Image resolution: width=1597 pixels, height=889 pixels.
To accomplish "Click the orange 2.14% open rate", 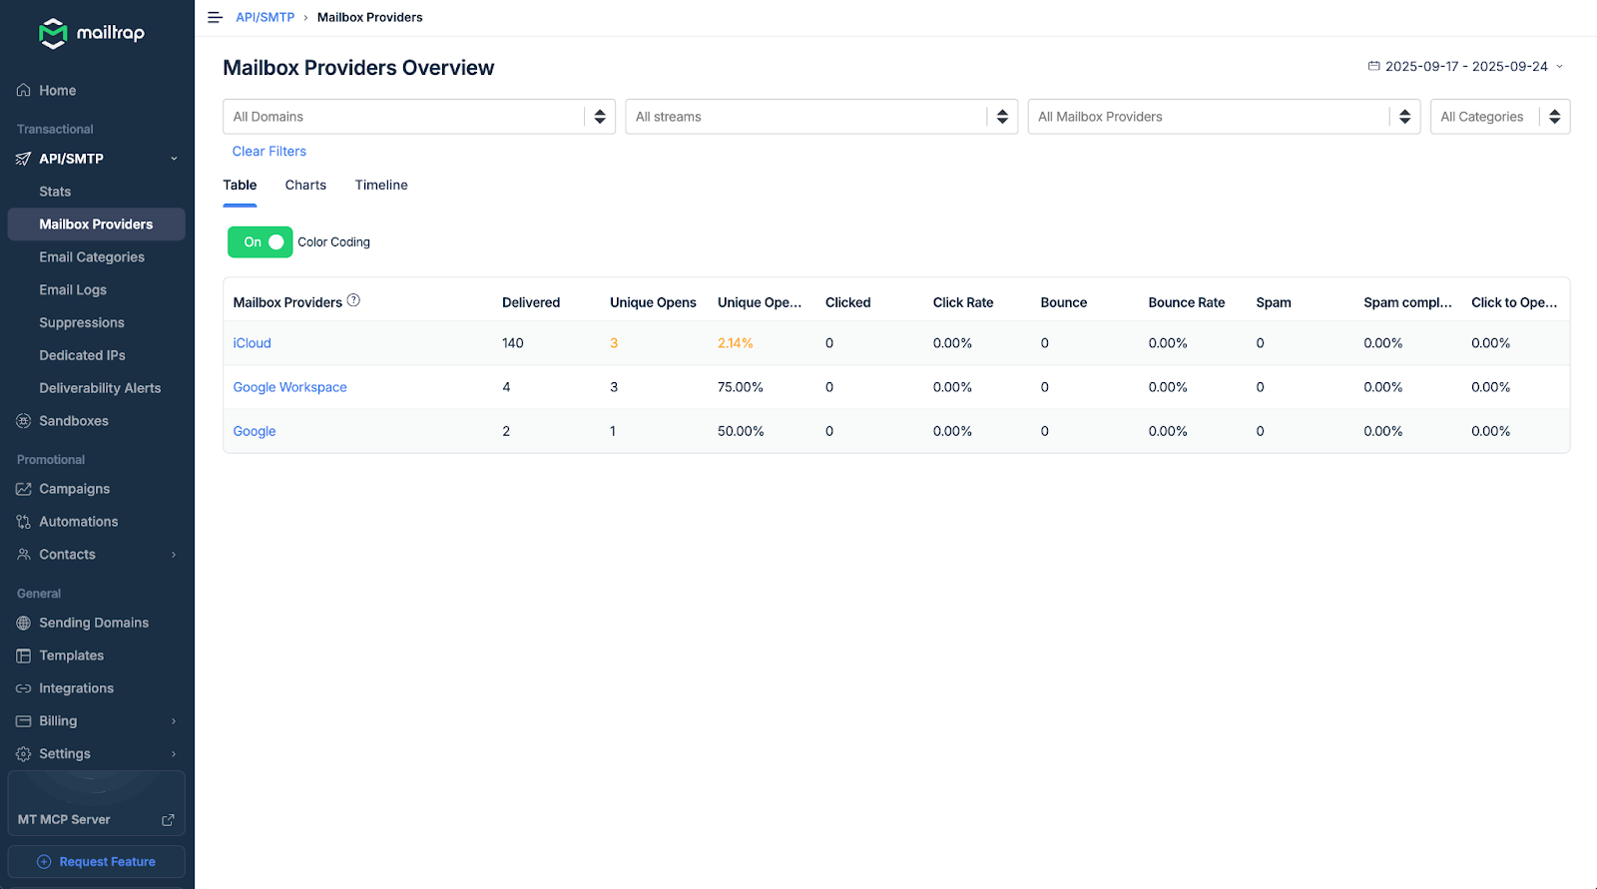I will (736, 343).
